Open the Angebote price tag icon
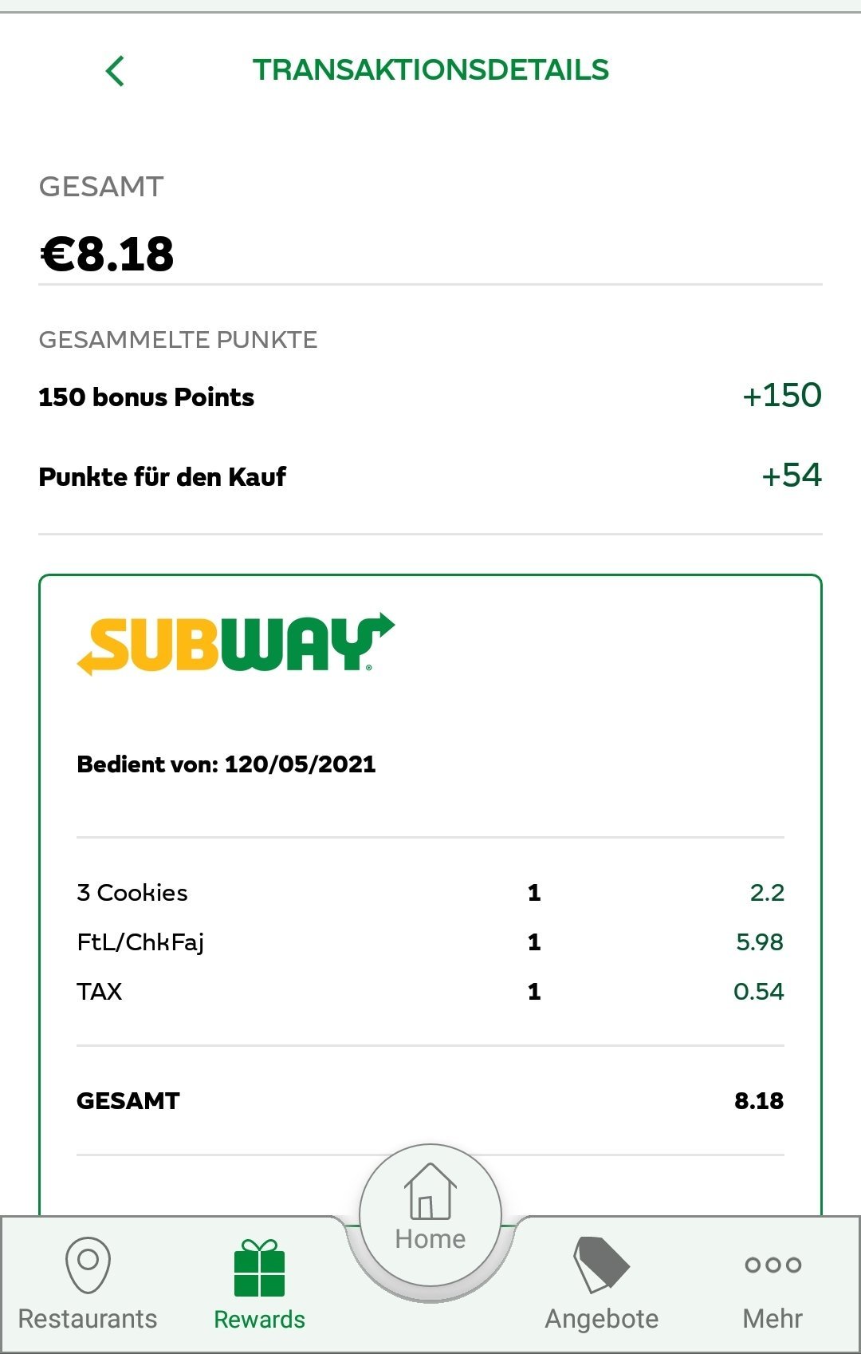 coord(601,1265)
